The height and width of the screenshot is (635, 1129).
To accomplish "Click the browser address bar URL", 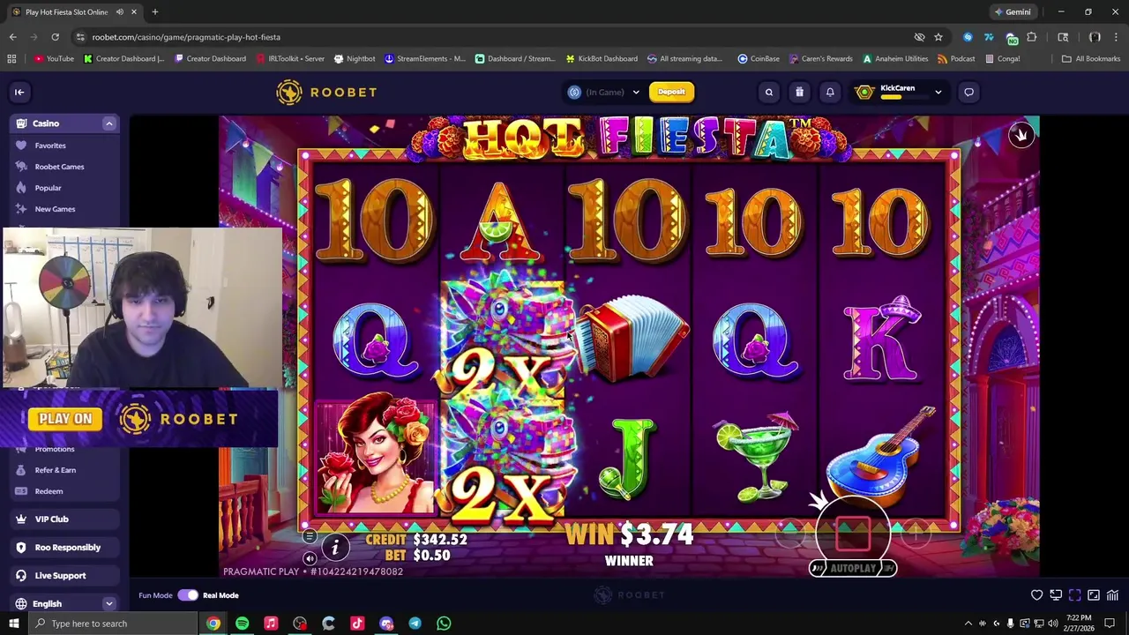I will click(186, 37).
